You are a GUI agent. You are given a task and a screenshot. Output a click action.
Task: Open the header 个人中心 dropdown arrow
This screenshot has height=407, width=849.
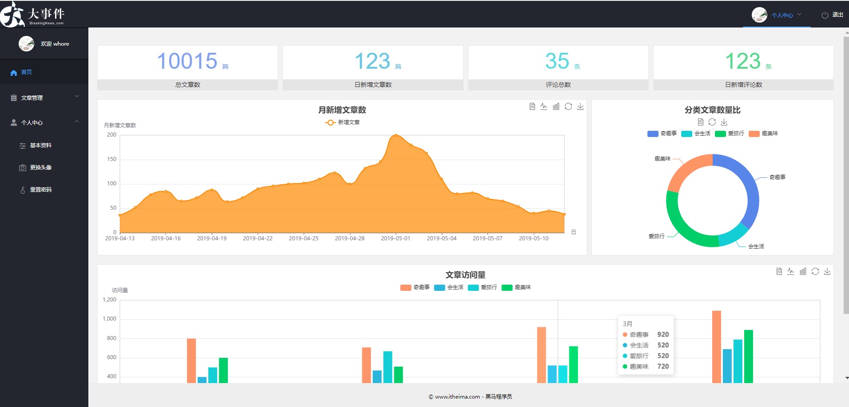(799, 14)
